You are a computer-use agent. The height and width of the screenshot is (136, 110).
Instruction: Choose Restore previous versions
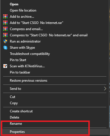pyautogui.click(x=29, y=81)
